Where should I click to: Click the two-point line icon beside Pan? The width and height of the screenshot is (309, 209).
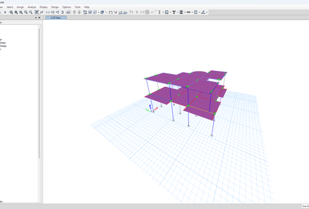click(42, 12)
